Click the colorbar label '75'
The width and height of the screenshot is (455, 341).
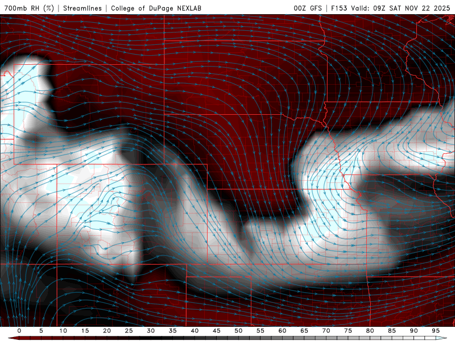pos(348,331)
